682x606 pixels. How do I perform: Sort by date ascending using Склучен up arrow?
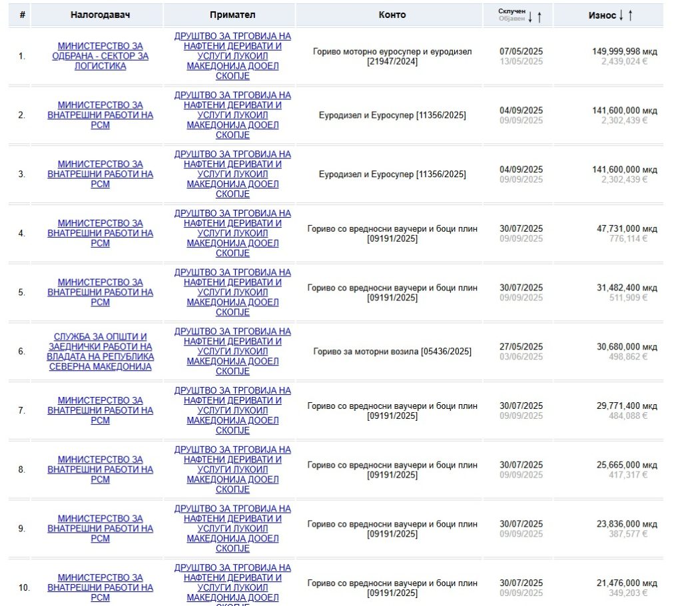(539, 17)
